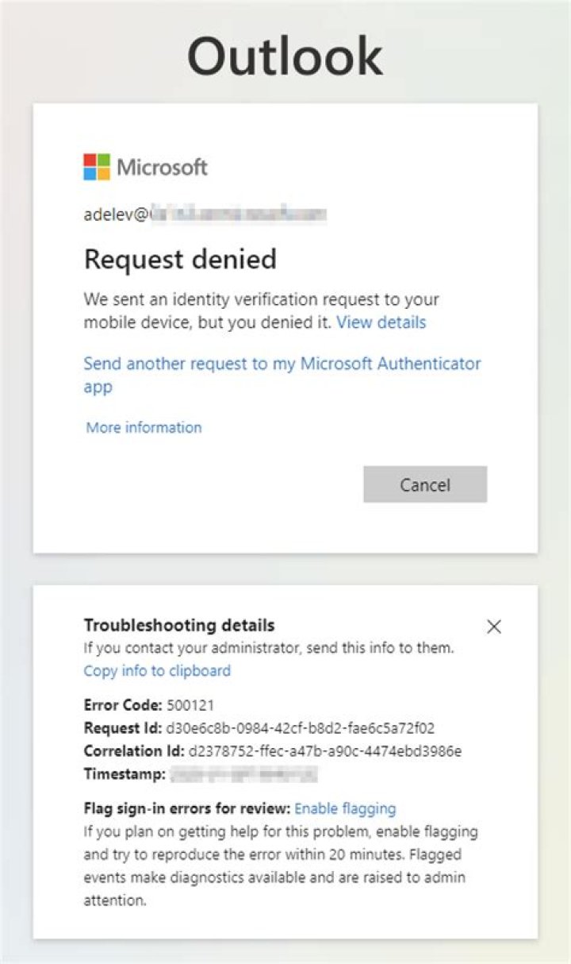Click the Outlook header text

coord(285,54)
